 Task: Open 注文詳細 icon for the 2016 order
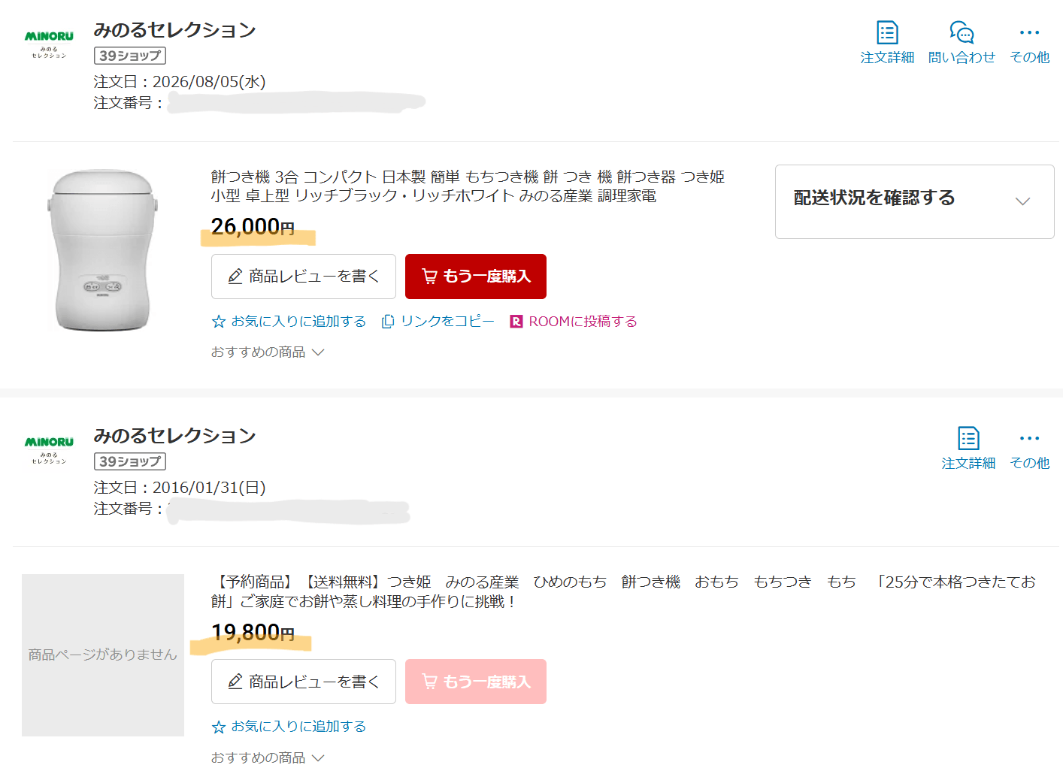tap(968, 448)
